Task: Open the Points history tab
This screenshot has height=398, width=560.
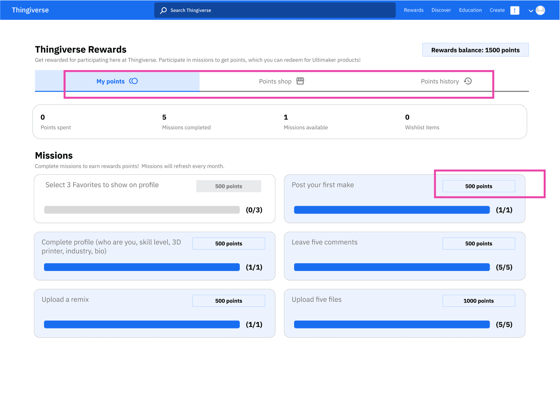Action: 447,81
